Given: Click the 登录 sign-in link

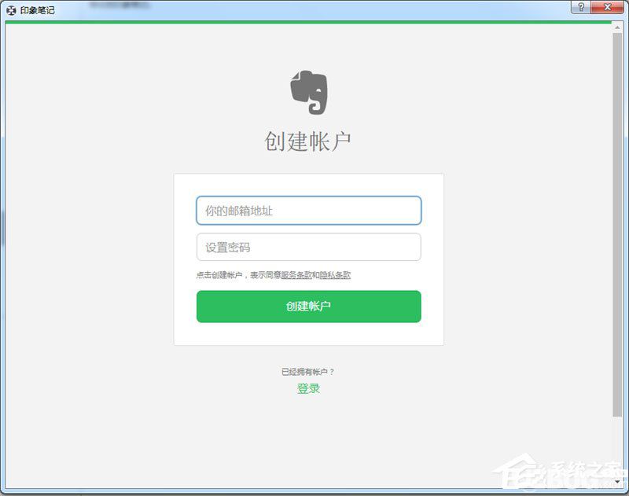Looking at the screenshot, I should pos(308,388).
